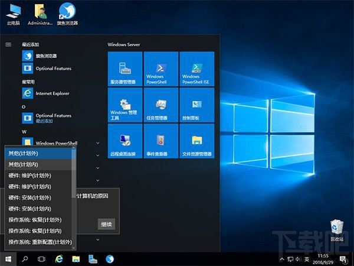
Task: Open the 任务管理器 tile
Action: tap(161, 105)
